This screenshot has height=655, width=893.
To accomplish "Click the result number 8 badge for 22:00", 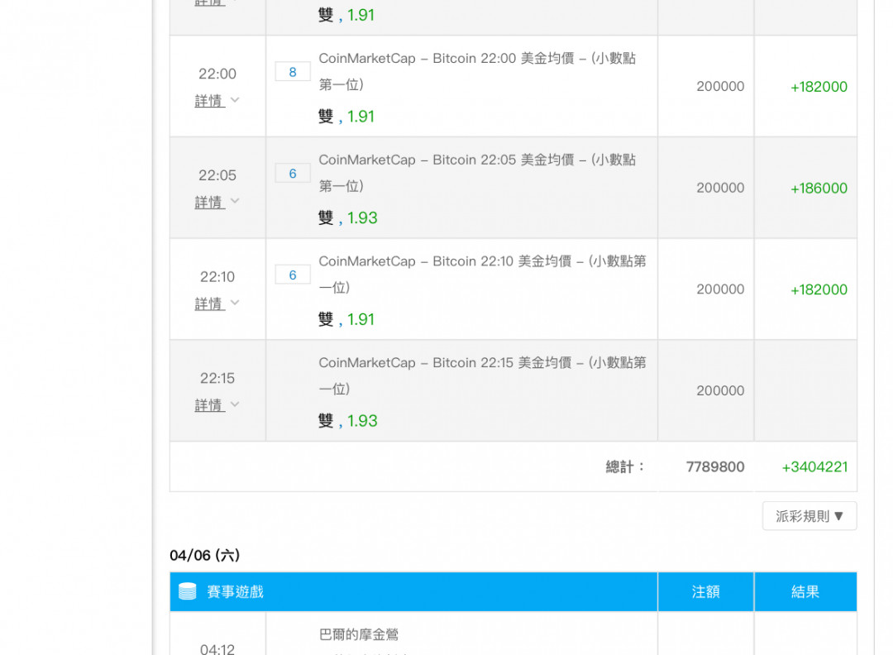I will point(293,72).
